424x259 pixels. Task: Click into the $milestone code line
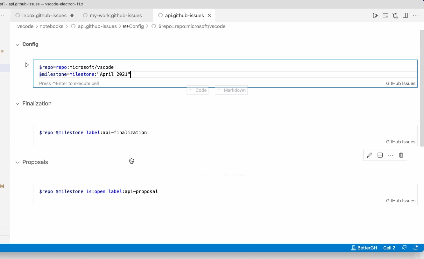tap(85, 74)
